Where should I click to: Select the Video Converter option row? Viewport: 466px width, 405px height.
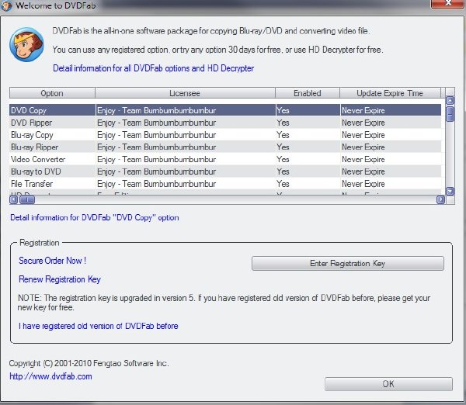tap(225, 159)
